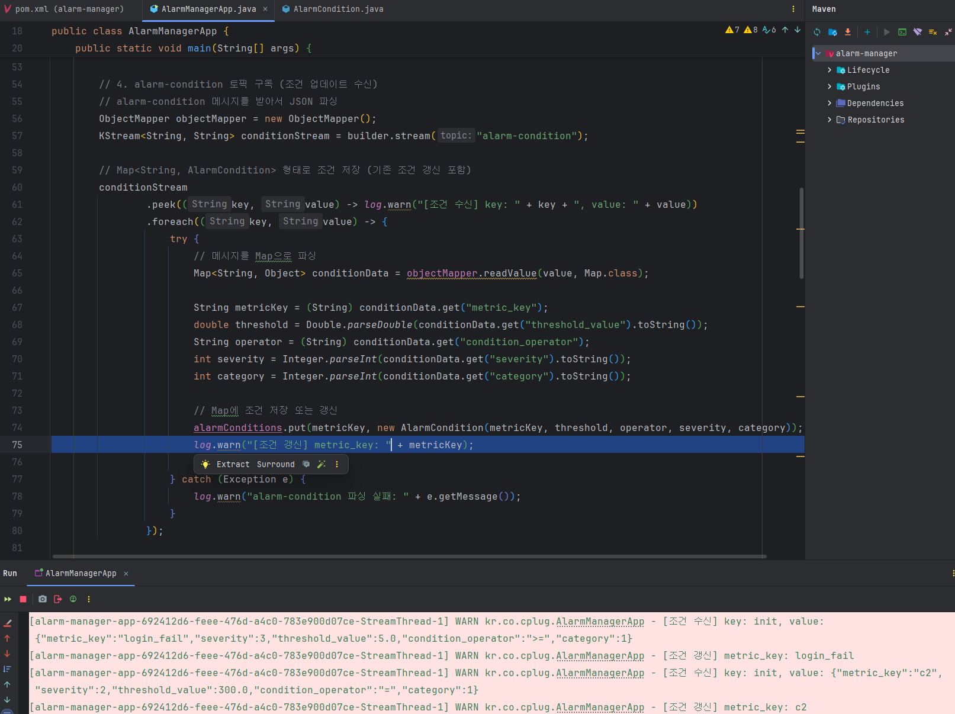Open editor tabs options kebab menu
The height and width of the screenshot is (714, 955).
(793, 9)
